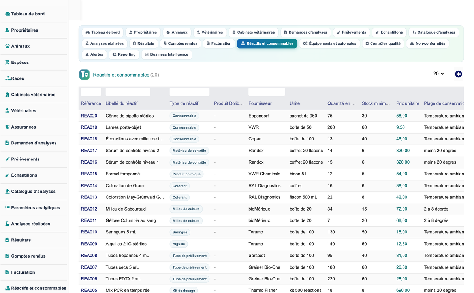Click the Formol tamponné label

point(123,174)
